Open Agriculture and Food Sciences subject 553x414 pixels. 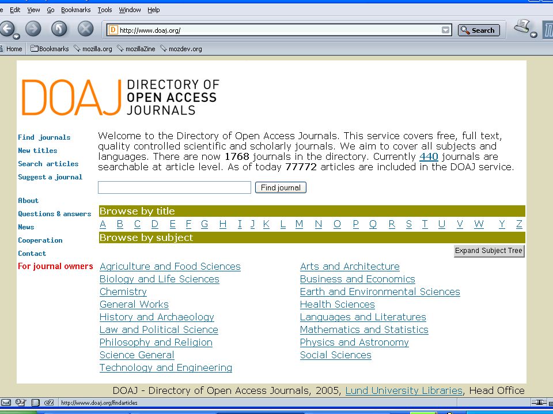coord(170,266)
